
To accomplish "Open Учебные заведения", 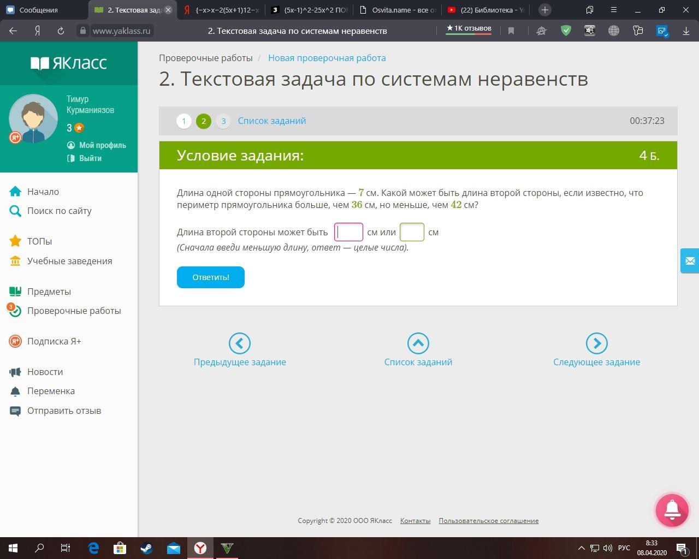I will coord(70,261).
